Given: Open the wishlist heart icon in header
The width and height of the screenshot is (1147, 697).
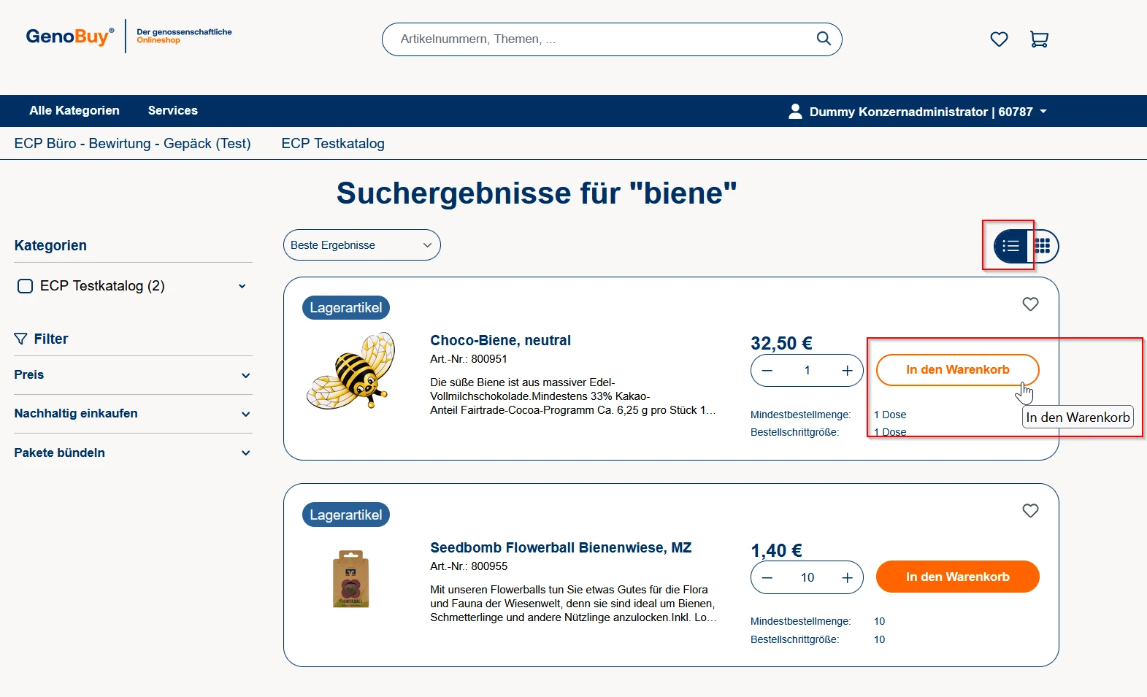Looking at the screenshot, I should 999,39.
